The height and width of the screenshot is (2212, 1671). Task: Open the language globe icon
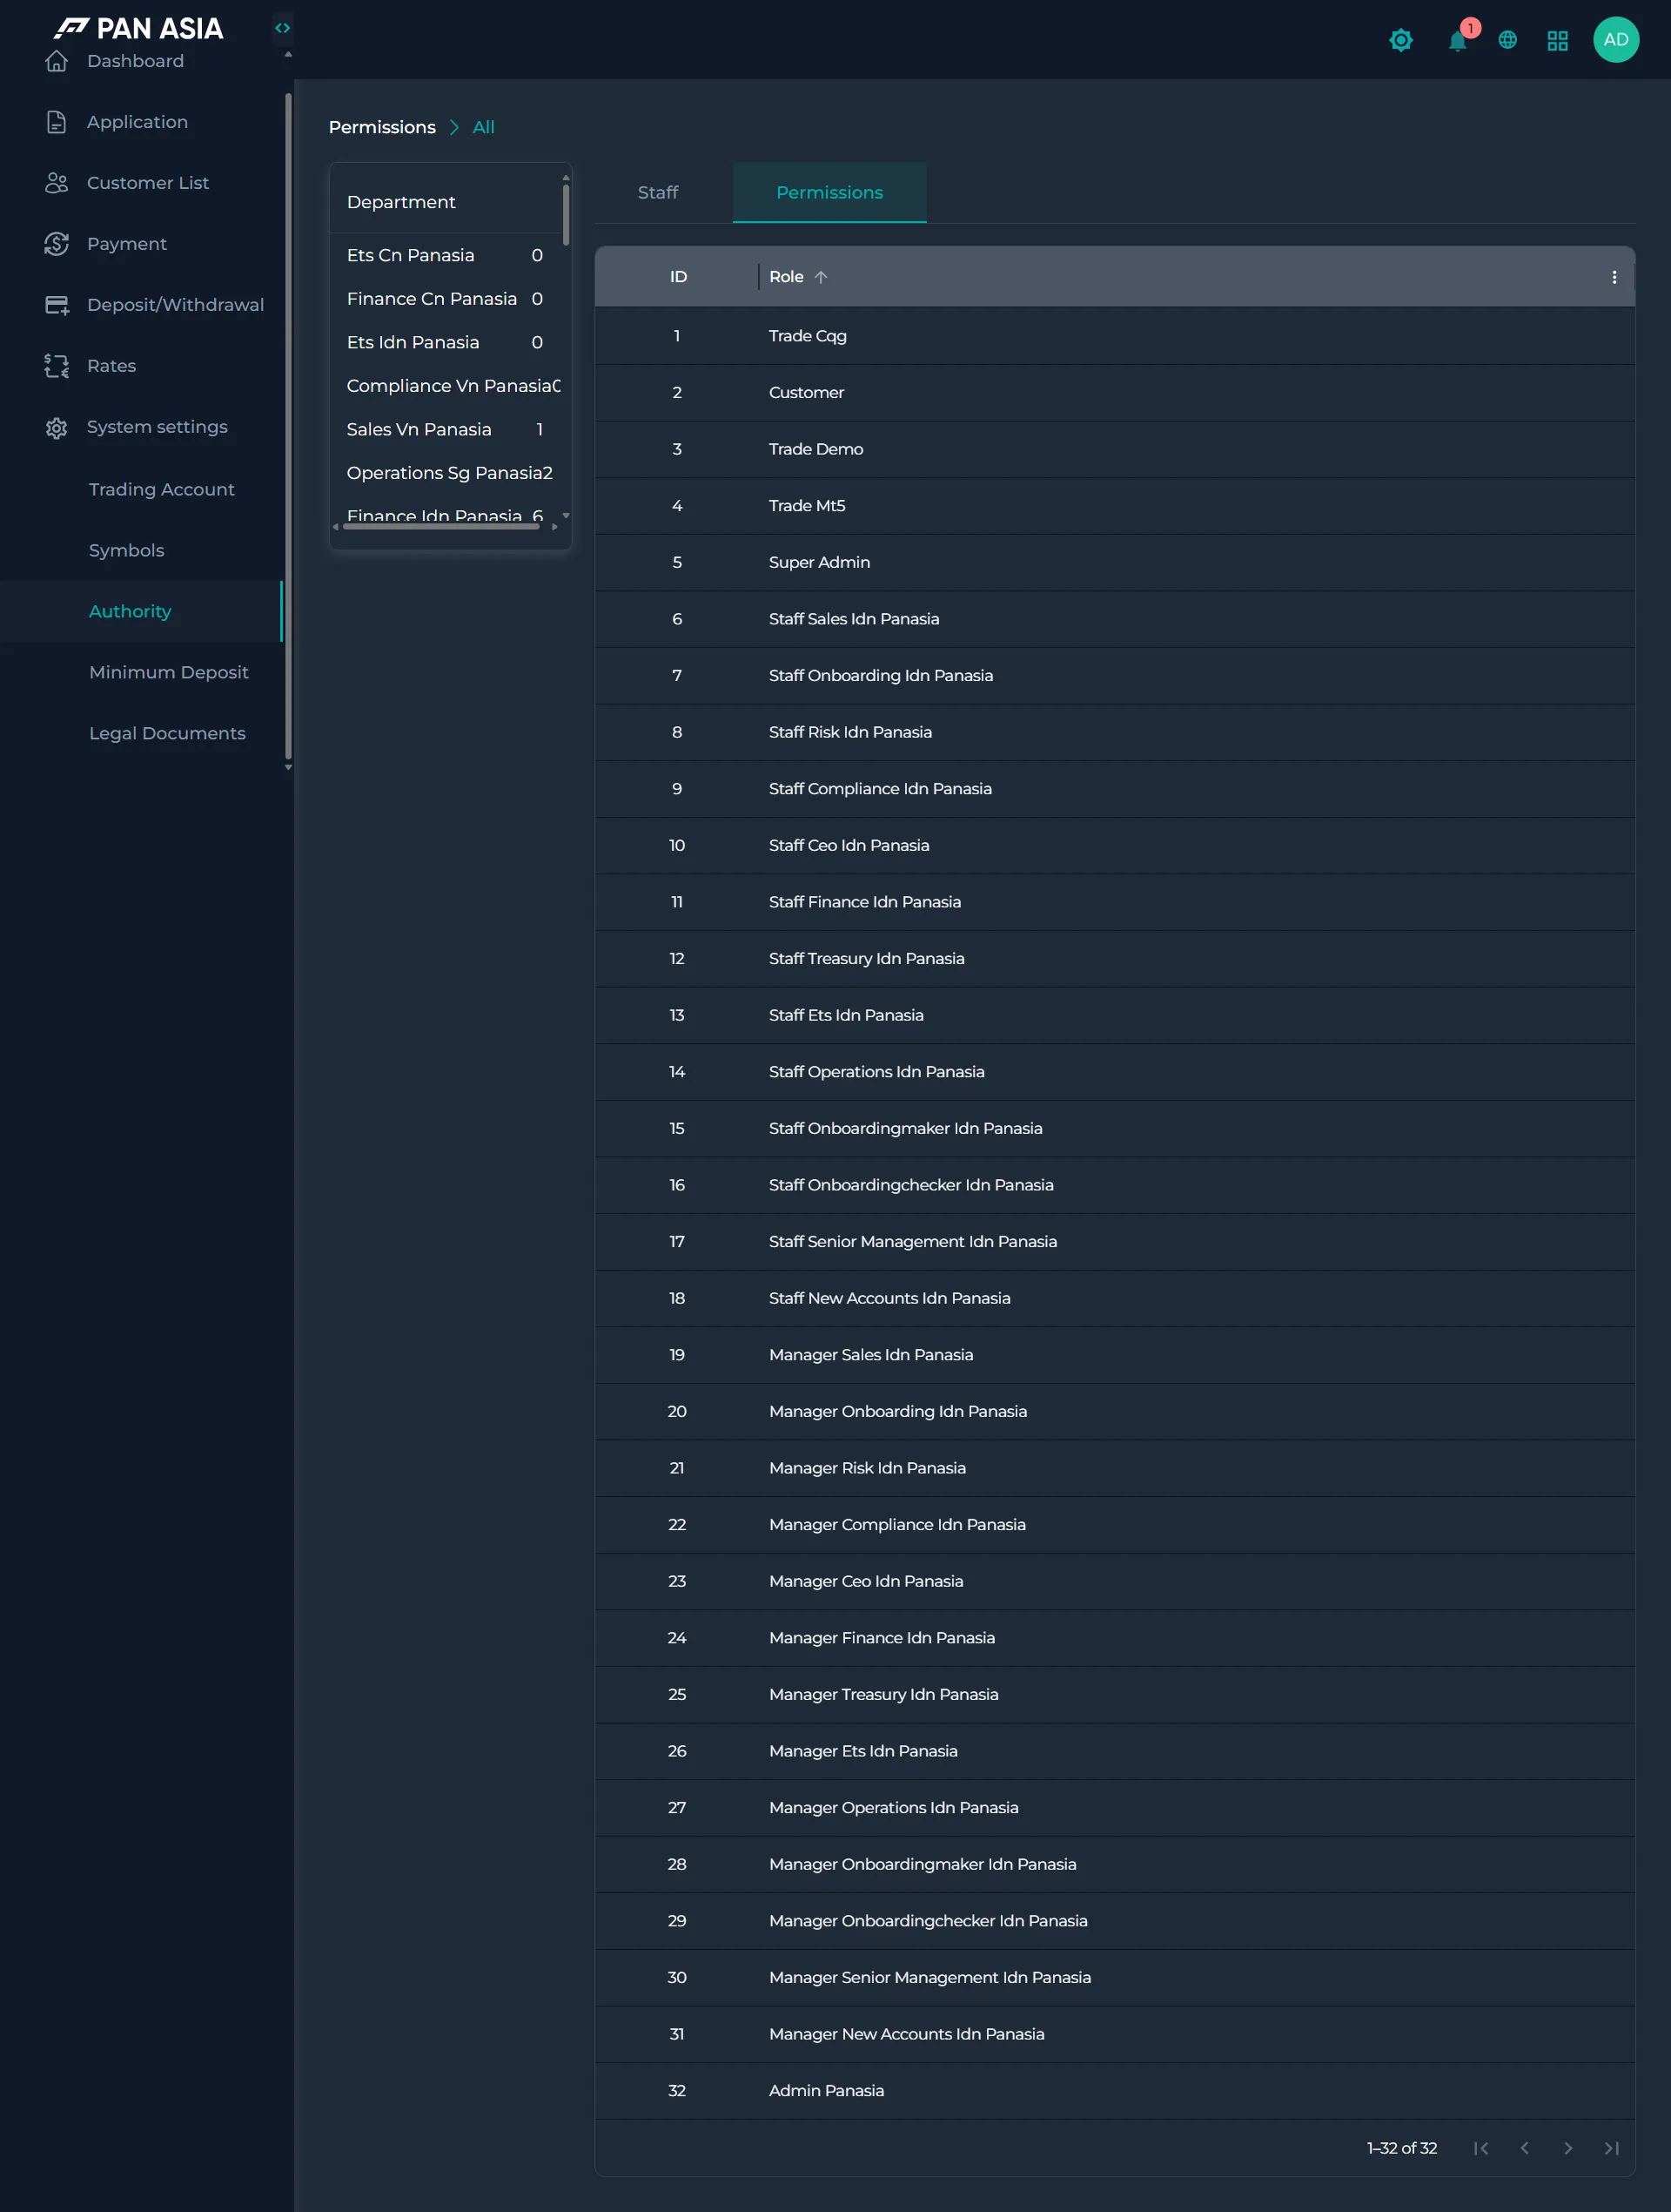tap(1508, 40)
